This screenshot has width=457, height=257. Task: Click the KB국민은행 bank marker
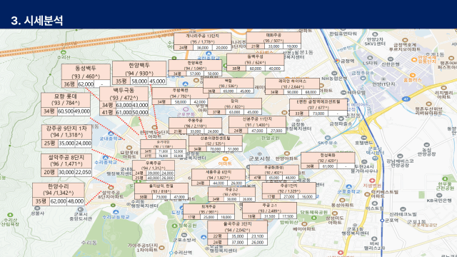[x=439, y=196]
